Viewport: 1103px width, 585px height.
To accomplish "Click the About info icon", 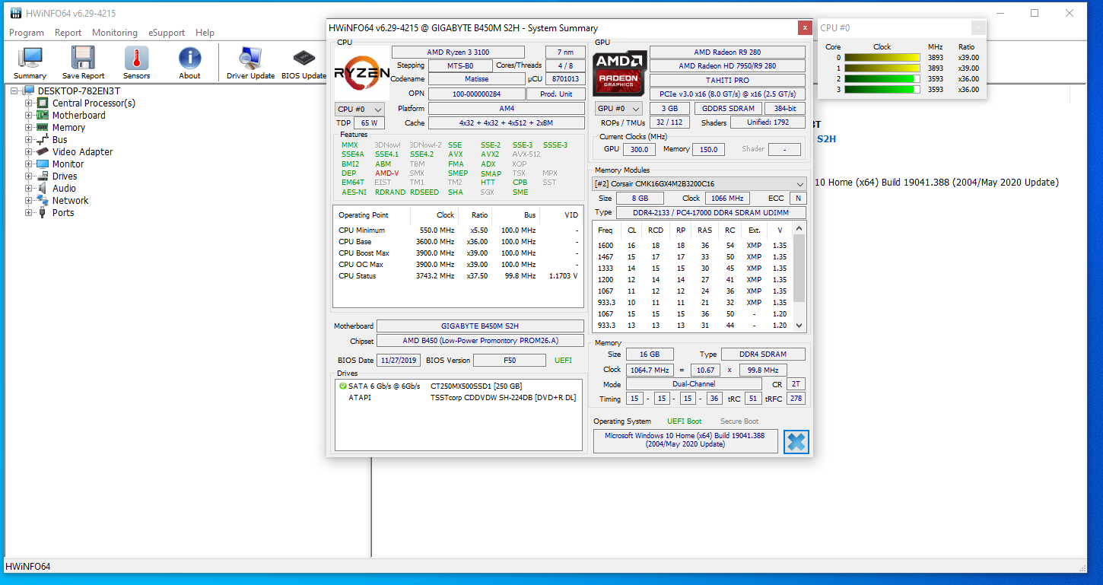I will coord(189,59).
